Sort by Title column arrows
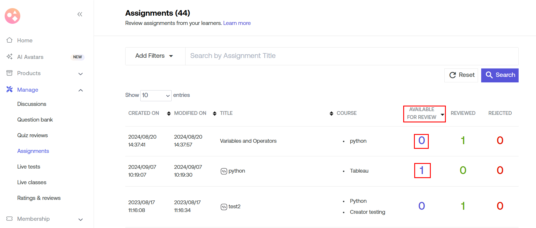The width and height of the screenshot is (536, 228). (x=331, y=113)
